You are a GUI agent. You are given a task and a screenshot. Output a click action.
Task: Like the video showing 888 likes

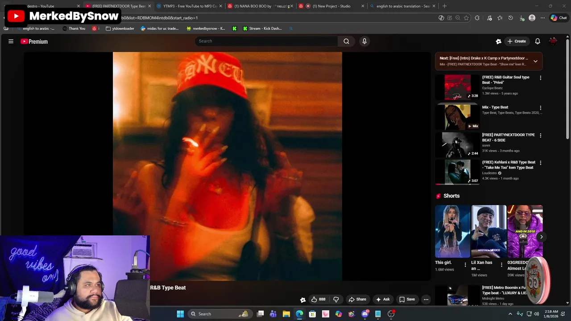click(x=318, y=299)
